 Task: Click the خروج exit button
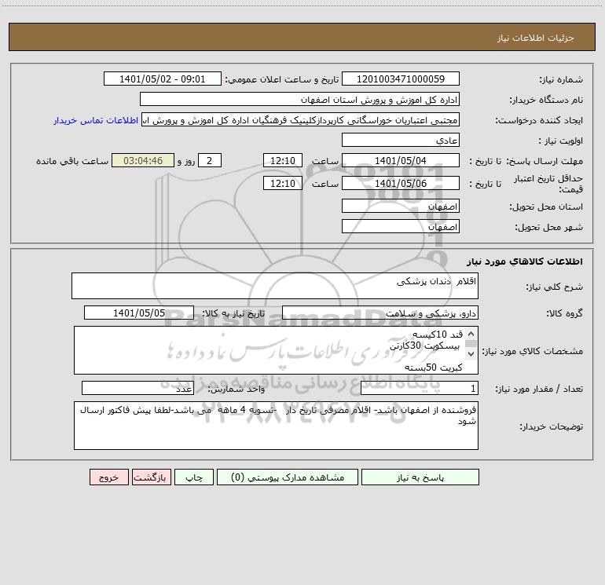[x=108, y=477]
